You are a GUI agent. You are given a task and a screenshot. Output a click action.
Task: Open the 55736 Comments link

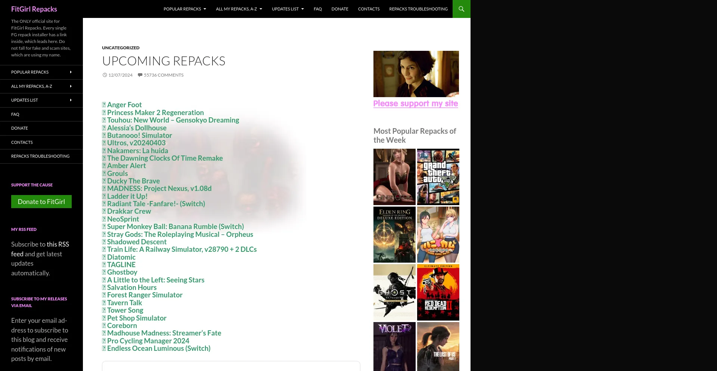point(164,75)
